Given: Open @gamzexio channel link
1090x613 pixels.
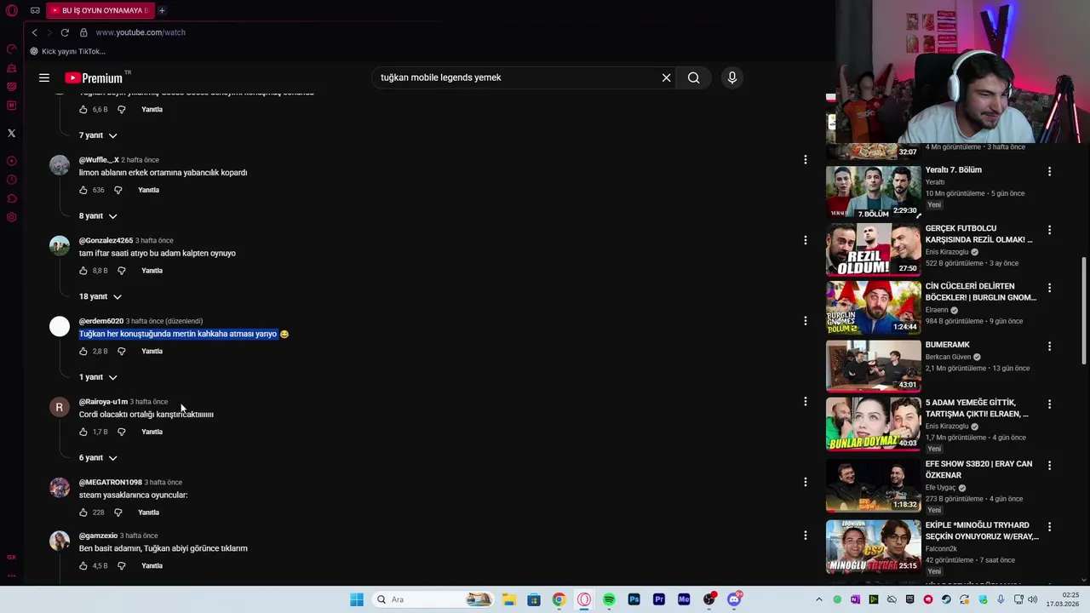Looking at the screenshot, I should click(98, 536).
